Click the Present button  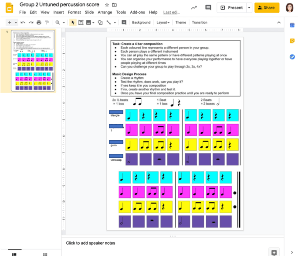[x=232, y=7]
